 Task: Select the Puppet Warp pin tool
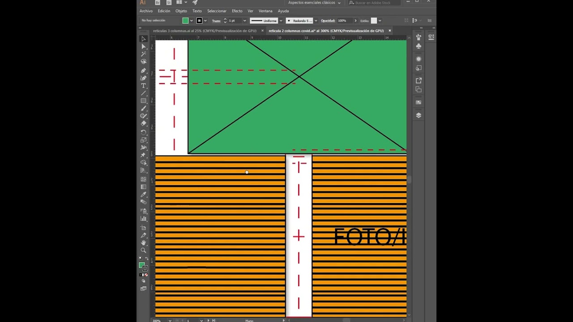[143, 155]
